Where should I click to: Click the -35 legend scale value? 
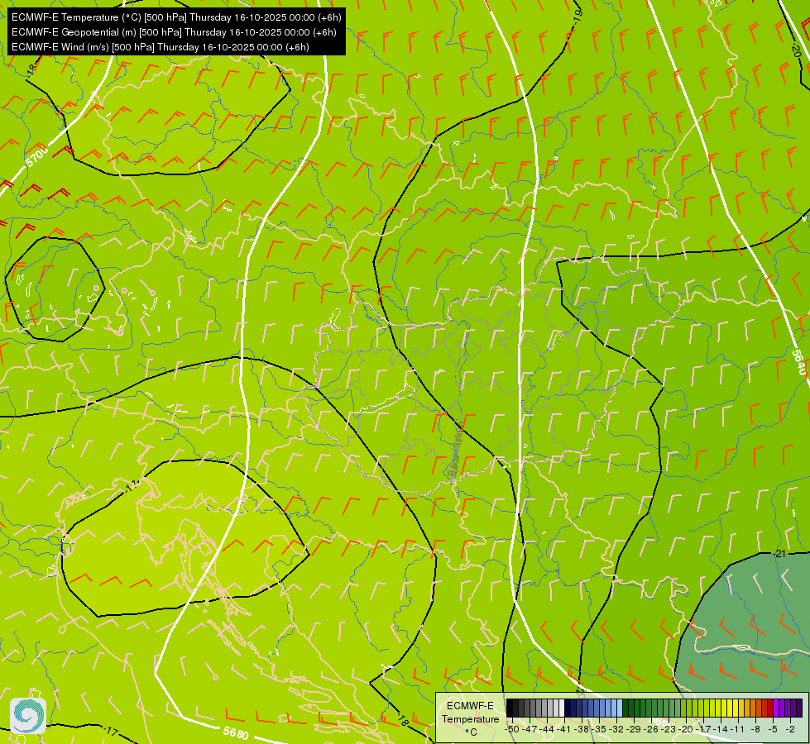tap(599, 730)
